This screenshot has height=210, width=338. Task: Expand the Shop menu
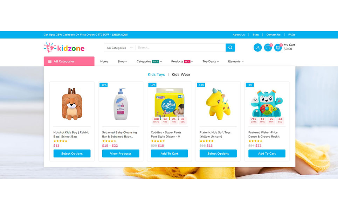123,61
